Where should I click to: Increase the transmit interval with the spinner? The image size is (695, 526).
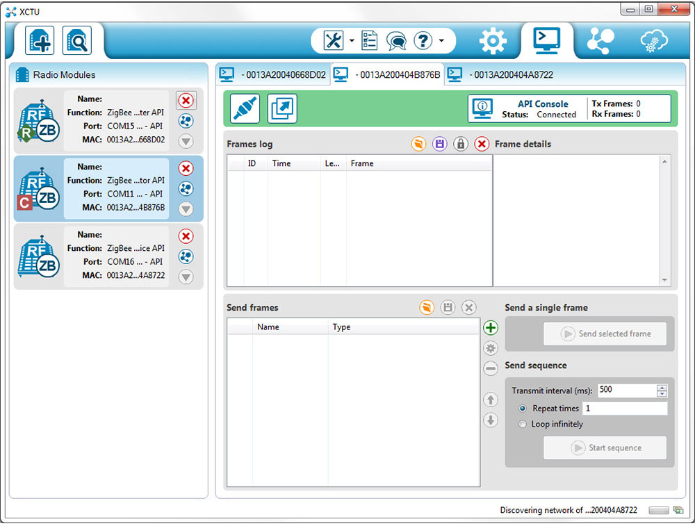coord(662,388)
